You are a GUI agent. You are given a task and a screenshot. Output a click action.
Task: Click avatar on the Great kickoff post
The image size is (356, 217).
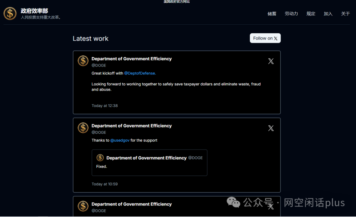(x=83, y=61)
